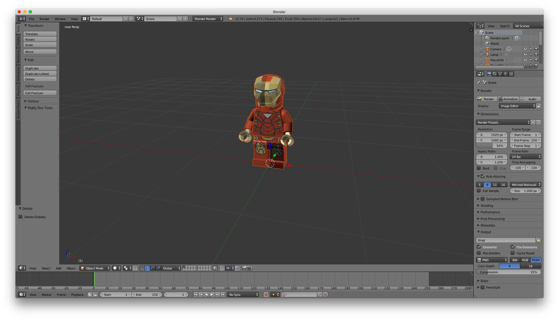
Task: Toggle visibility eye for Piece000
Action: point(525,60)
